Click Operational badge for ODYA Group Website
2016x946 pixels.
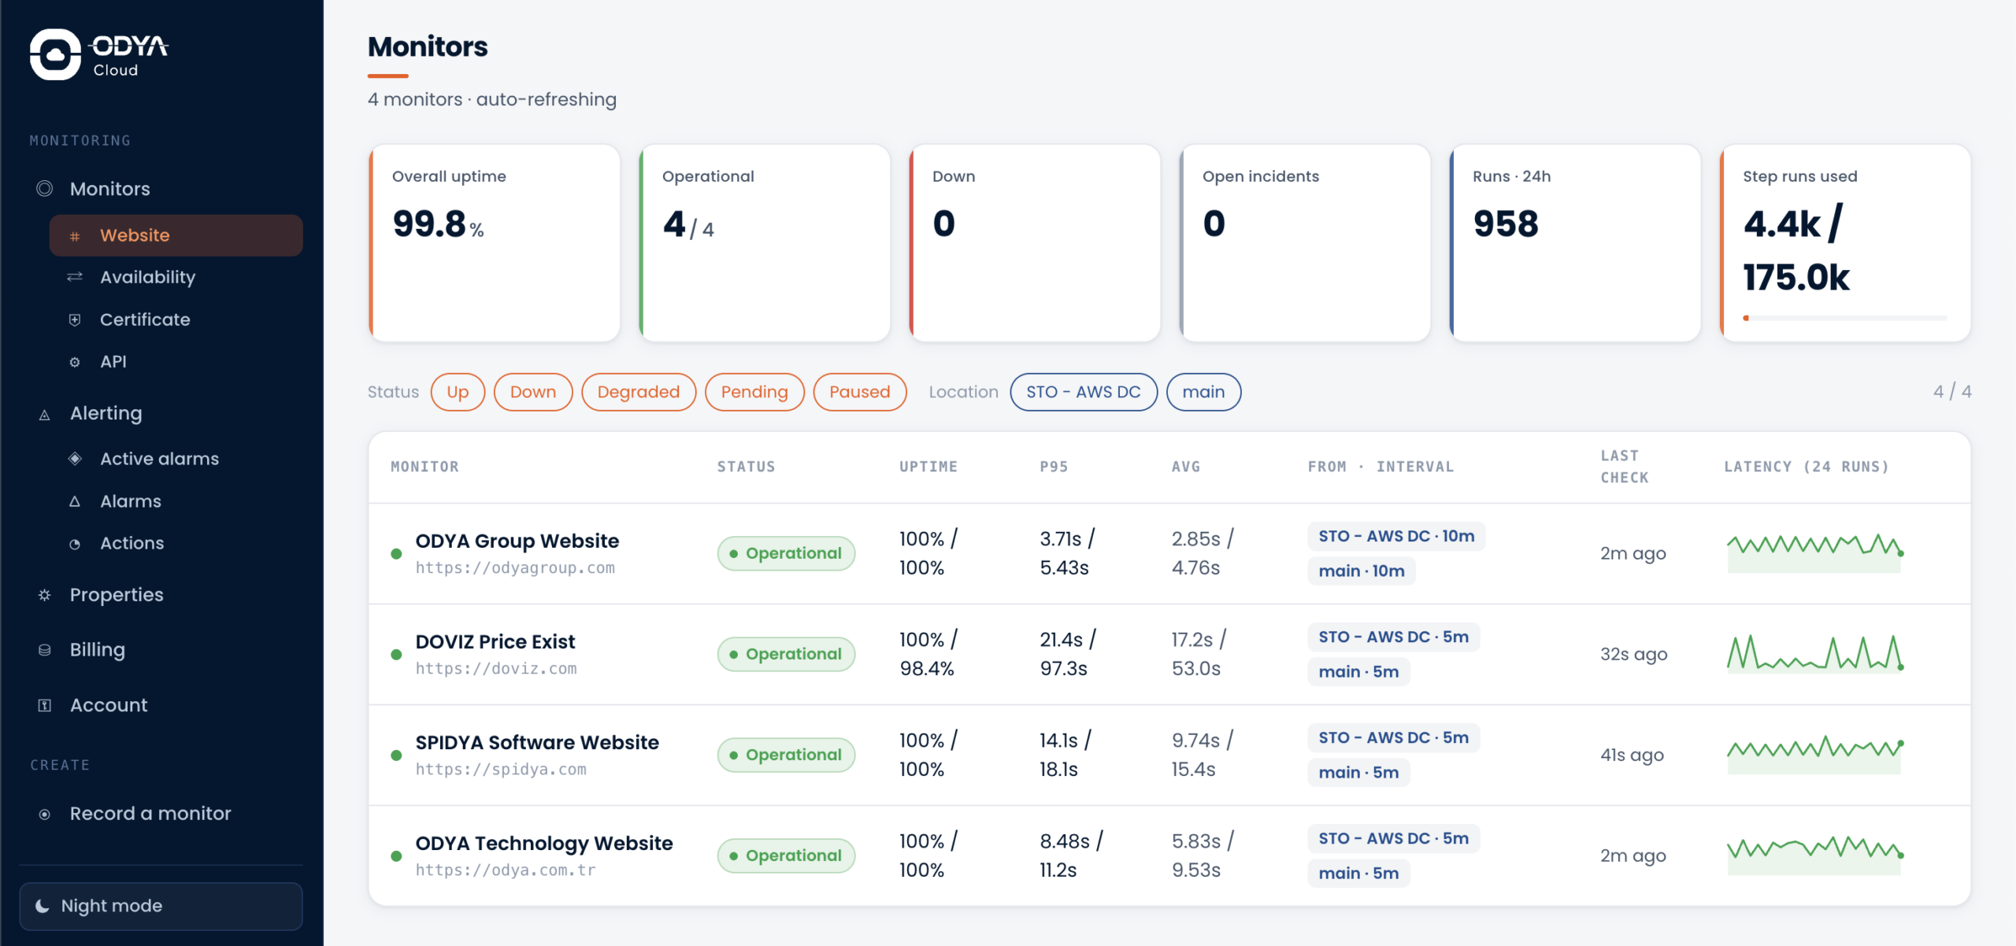(786, 554)
